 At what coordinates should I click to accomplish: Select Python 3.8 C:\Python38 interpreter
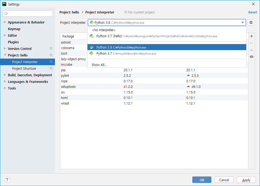tap(167, 47)
